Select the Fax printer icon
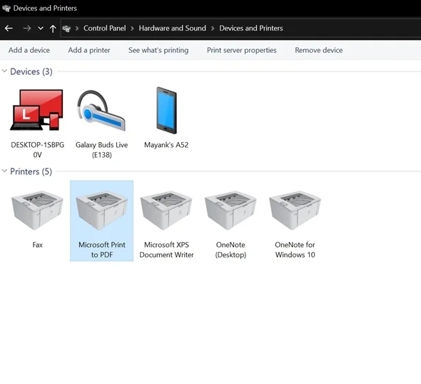Screen dimensions: 421x384 (x=37, y=211)
